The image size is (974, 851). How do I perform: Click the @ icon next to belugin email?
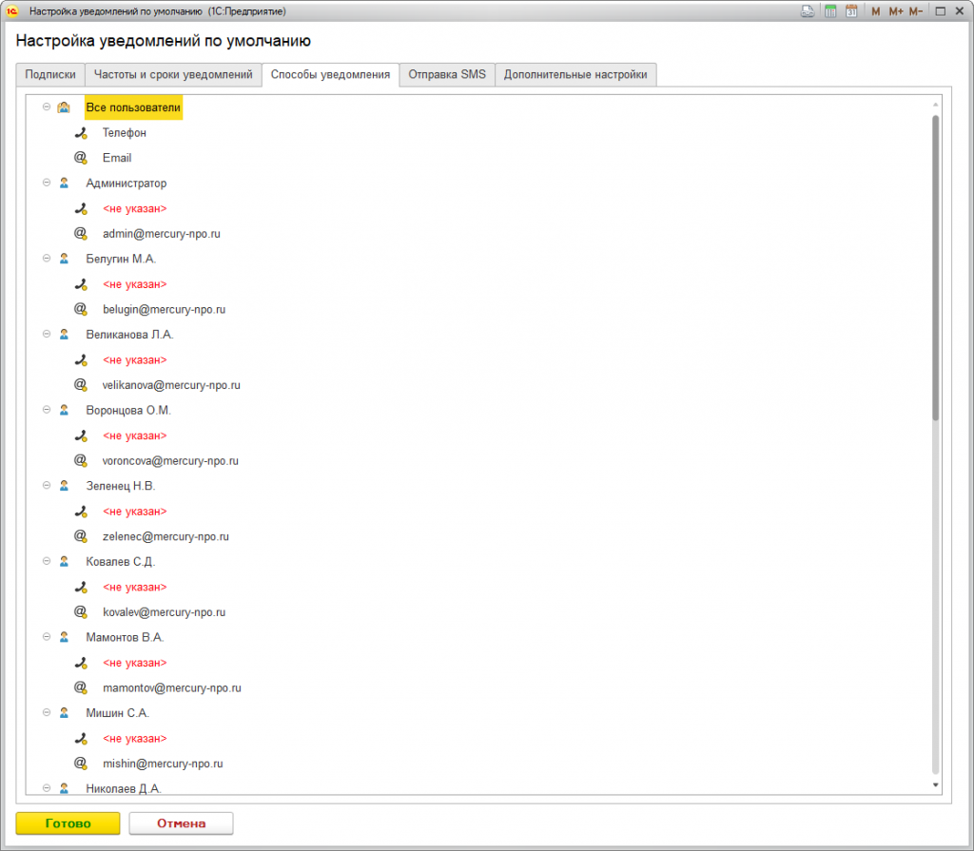click(x=81, y=309)
